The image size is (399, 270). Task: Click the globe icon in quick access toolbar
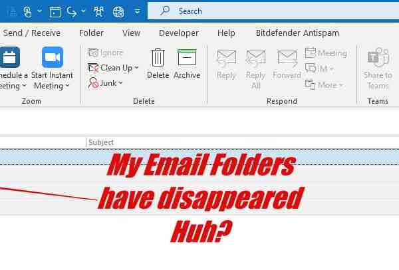tap(118, 12)
